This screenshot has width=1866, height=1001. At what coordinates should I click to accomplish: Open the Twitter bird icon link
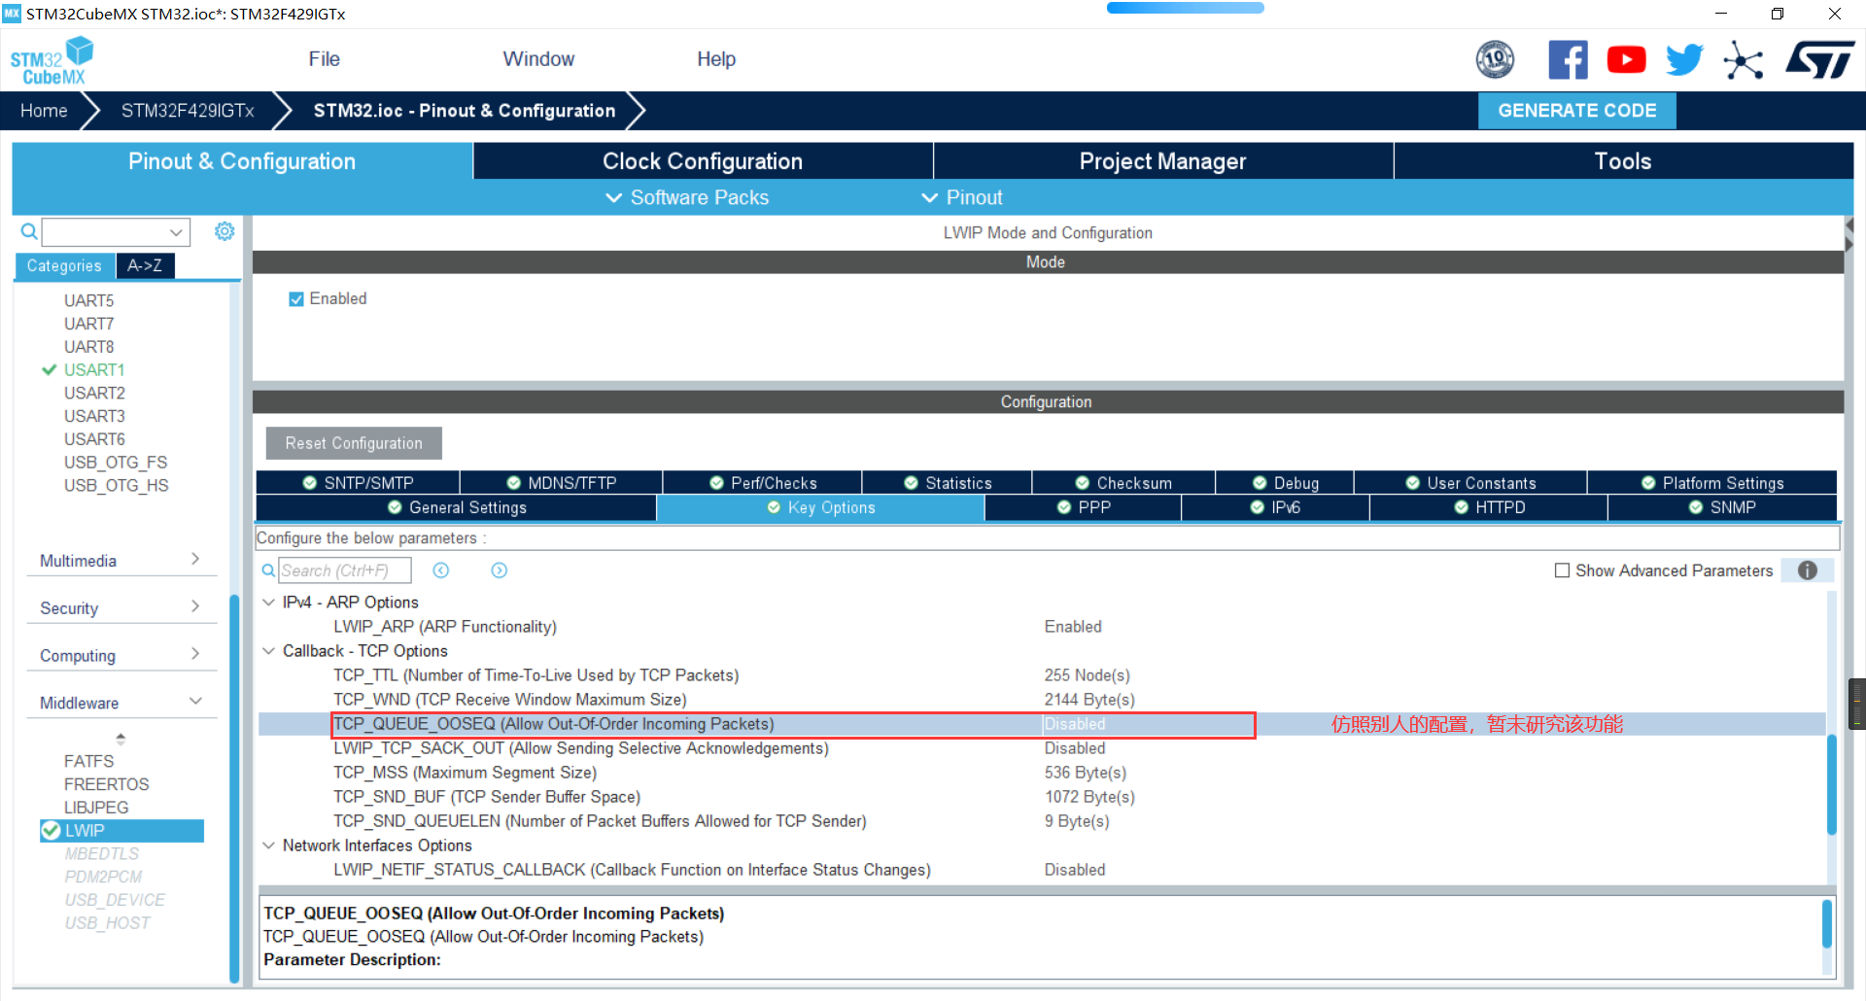1684,60
